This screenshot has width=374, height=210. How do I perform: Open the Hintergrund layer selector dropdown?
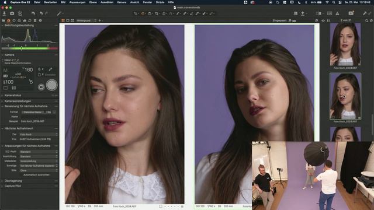click(x=86, y=21)
